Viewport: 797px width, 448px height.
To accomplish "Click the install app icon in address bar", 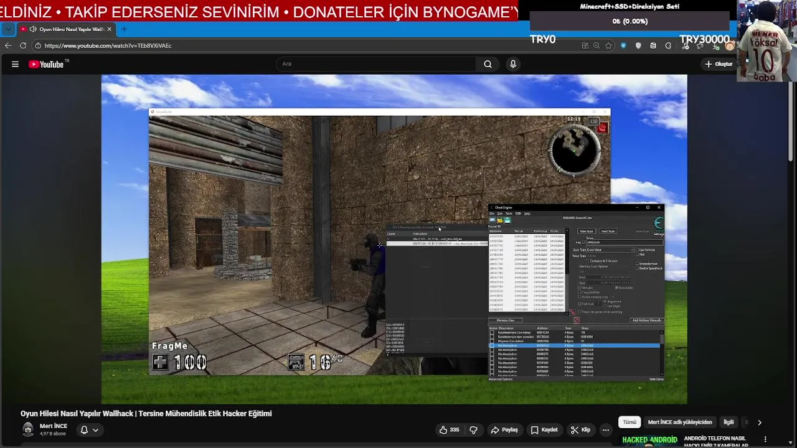I will [585, 45].
